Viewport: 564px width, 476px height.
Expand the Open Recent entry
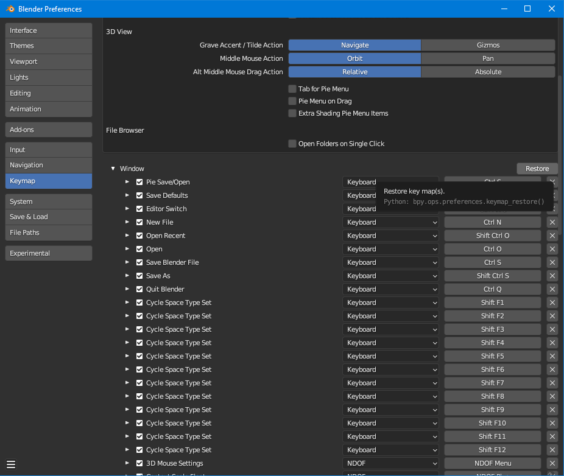click(x=127, y=236)
